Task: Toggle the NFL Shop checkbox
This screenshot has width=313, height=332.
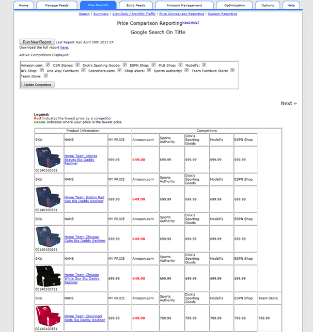Action: [42, 70]
